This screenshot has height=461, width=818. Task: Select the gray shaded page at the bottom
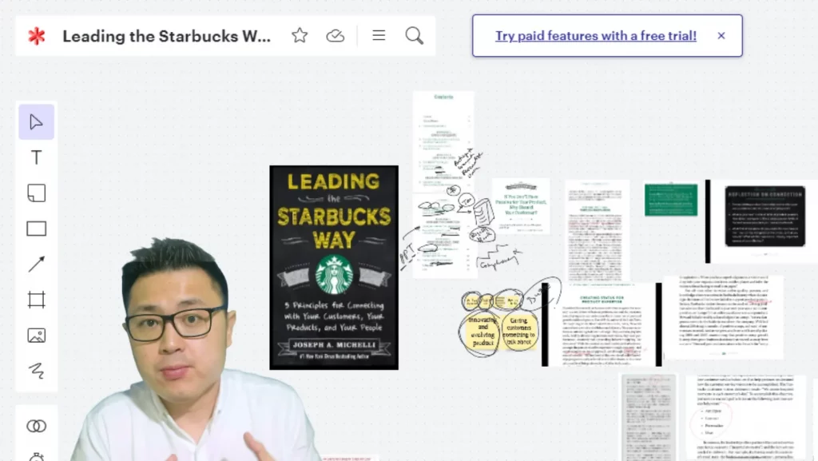click(x=649, y=417)
